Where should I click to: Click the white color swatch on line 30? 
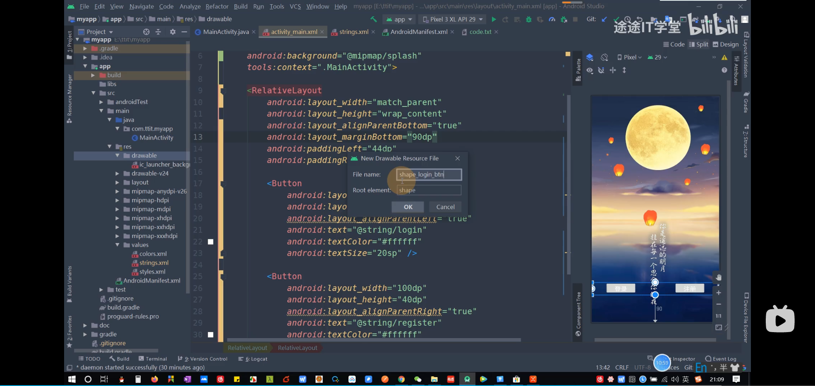click(211, 335)
